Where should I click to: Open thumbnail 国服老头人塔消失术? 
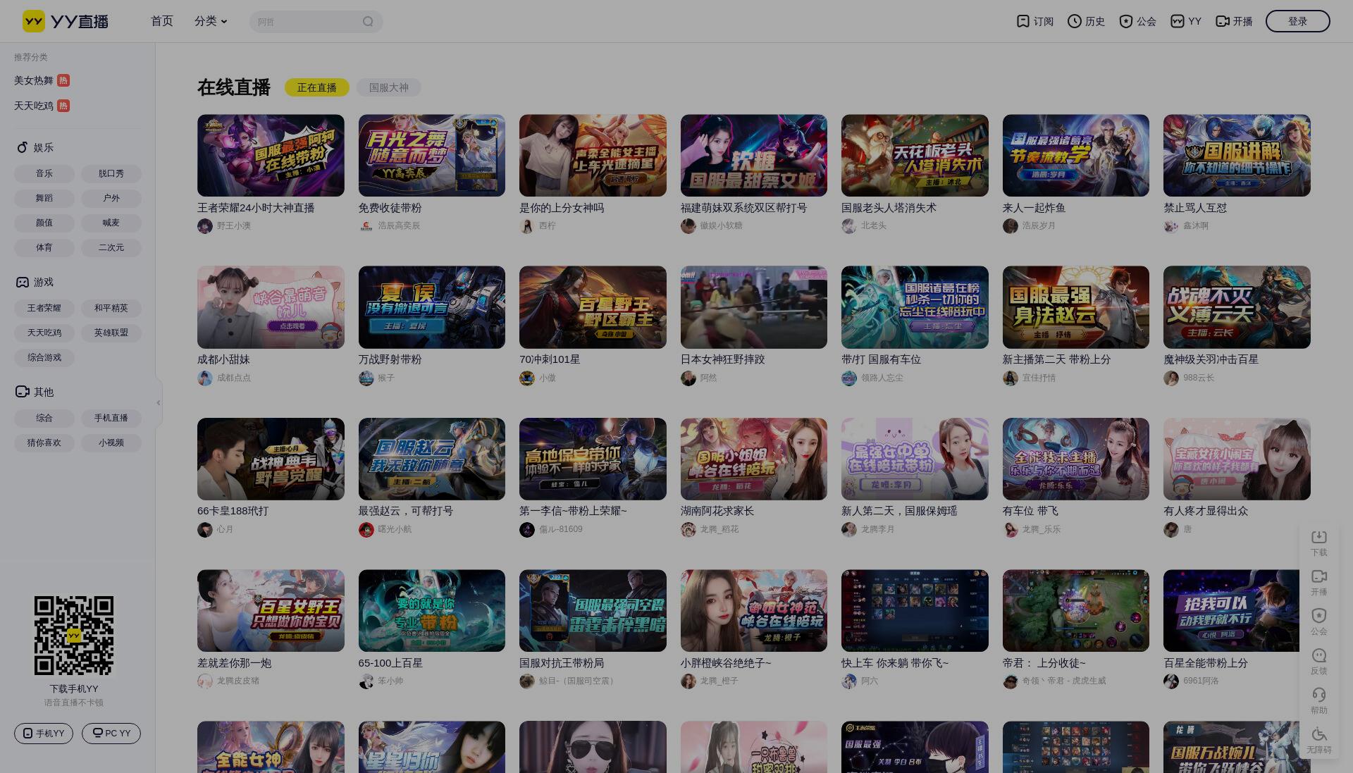coord(915,156)
